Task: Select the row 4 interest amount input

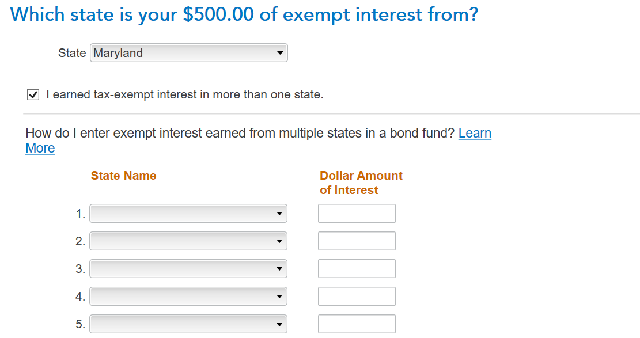Action: [357, 297]
